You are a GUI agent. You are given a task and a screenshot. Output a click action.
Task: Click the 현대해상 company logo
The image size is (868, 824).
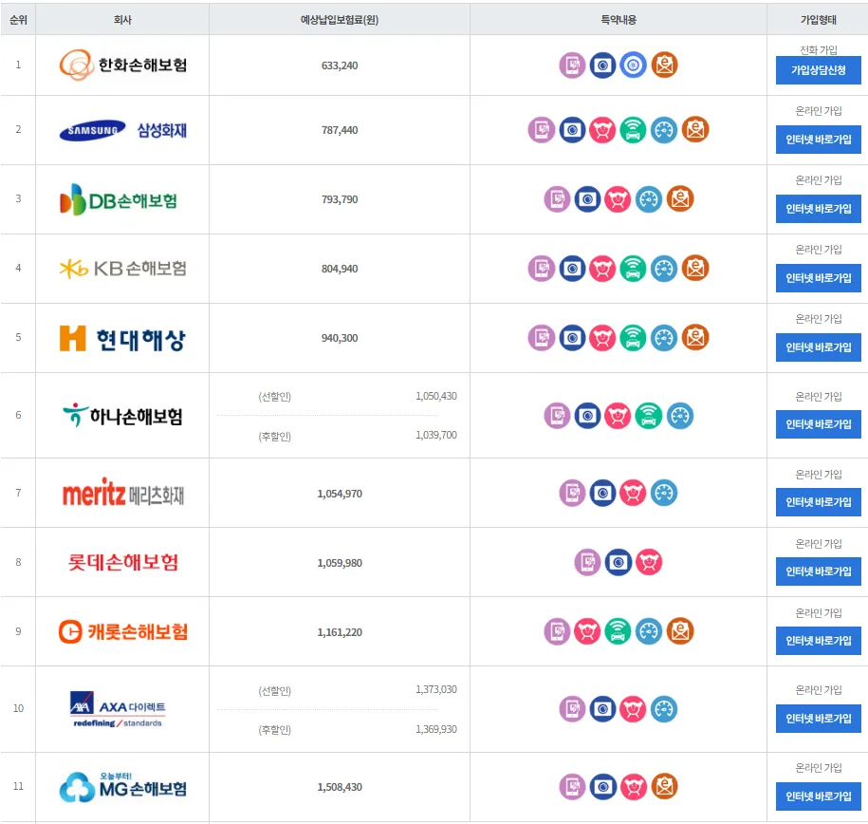pyautogui.click(x=122, y=339)
